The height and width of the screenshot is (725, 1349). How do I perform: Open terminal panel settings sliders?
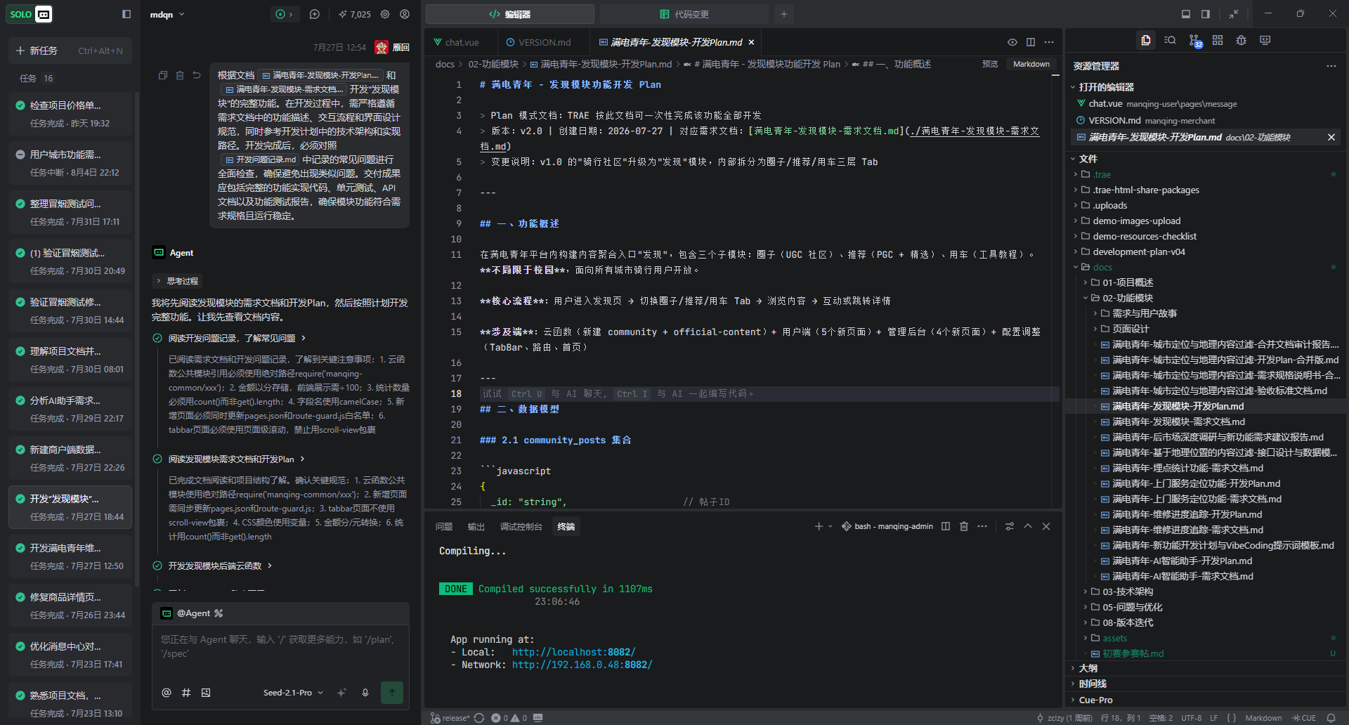[x=1010, y=526]
